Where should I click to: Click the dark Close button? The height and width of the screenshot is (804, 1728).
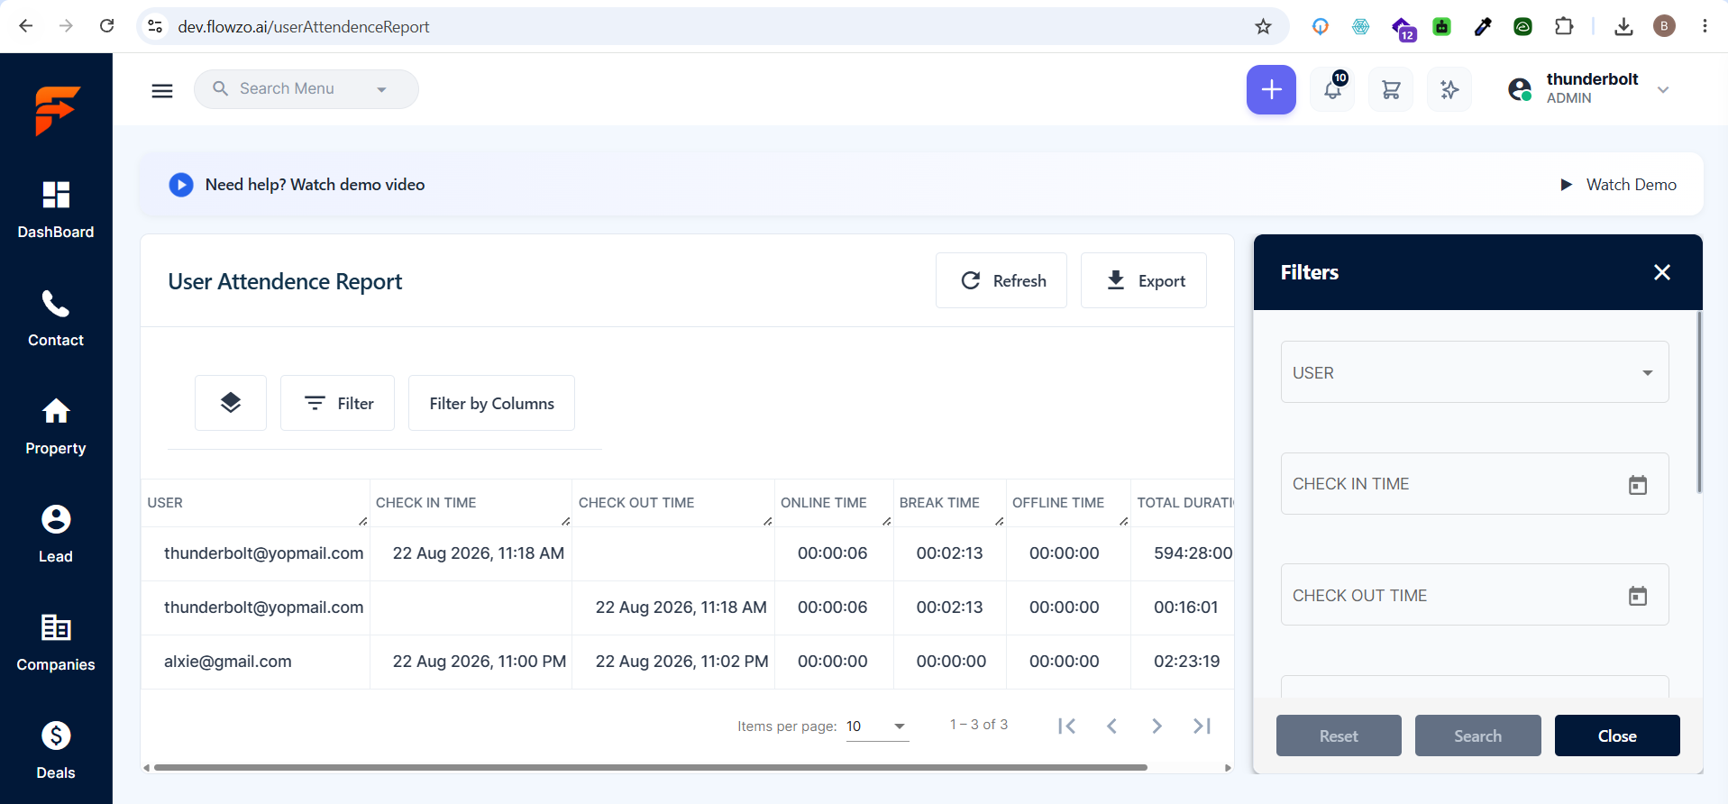coord(1617,735)
